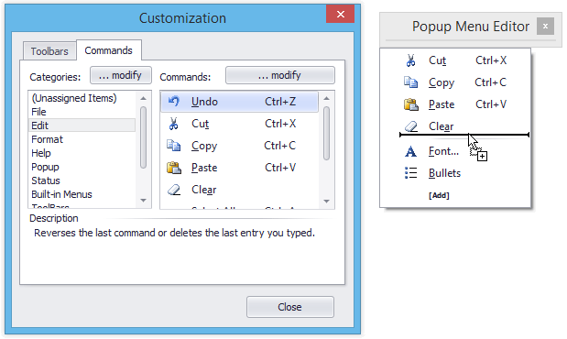Click the Paste clipboard icon in Commands list
The height and width of the screenshot is (339, 567).
pyautogui.click(x=174, y=168)
